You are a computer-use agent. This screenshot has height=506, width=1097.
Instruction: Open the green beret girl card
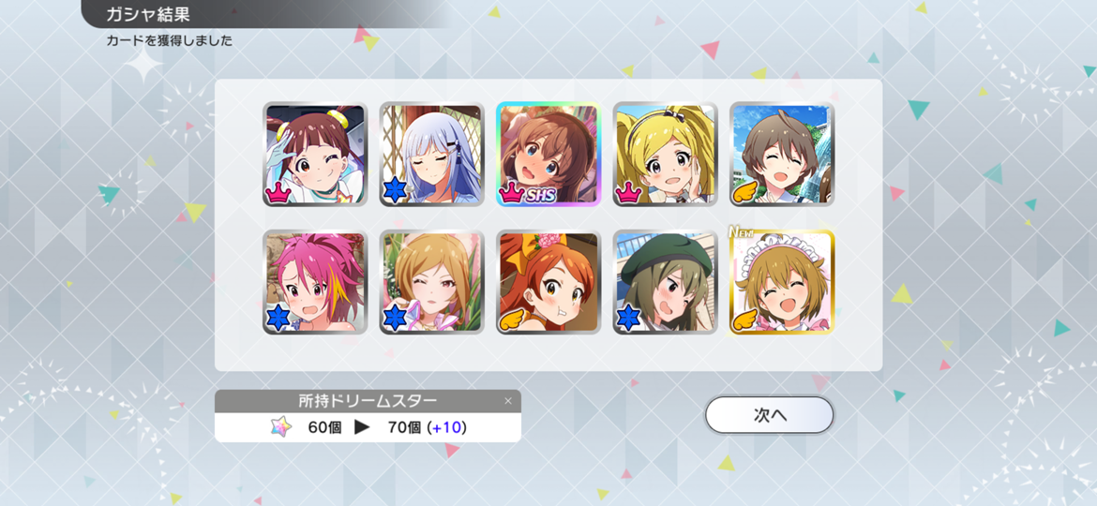click(666, 282)
